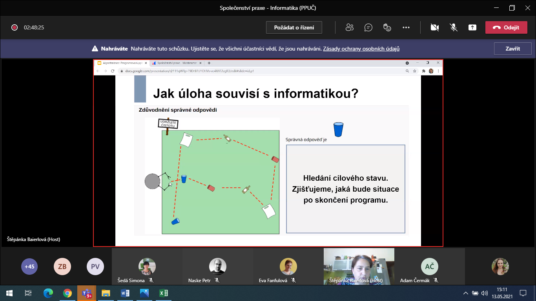Expand the +45 additional participants list
Image resolution: width=536 pixels, height=301 pixels.
[x=29, y=267]
